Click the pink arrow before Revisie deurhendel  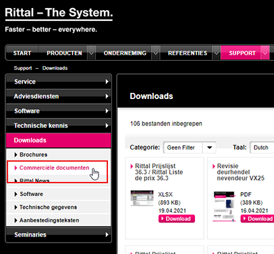click(x=214, y=166)
